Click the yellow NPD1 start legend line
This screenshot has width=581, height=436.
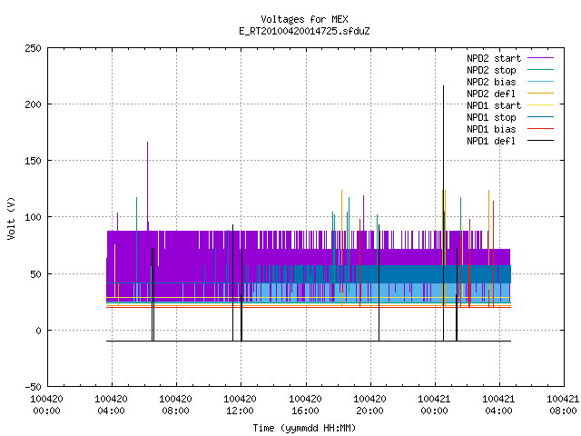[540, 105]
